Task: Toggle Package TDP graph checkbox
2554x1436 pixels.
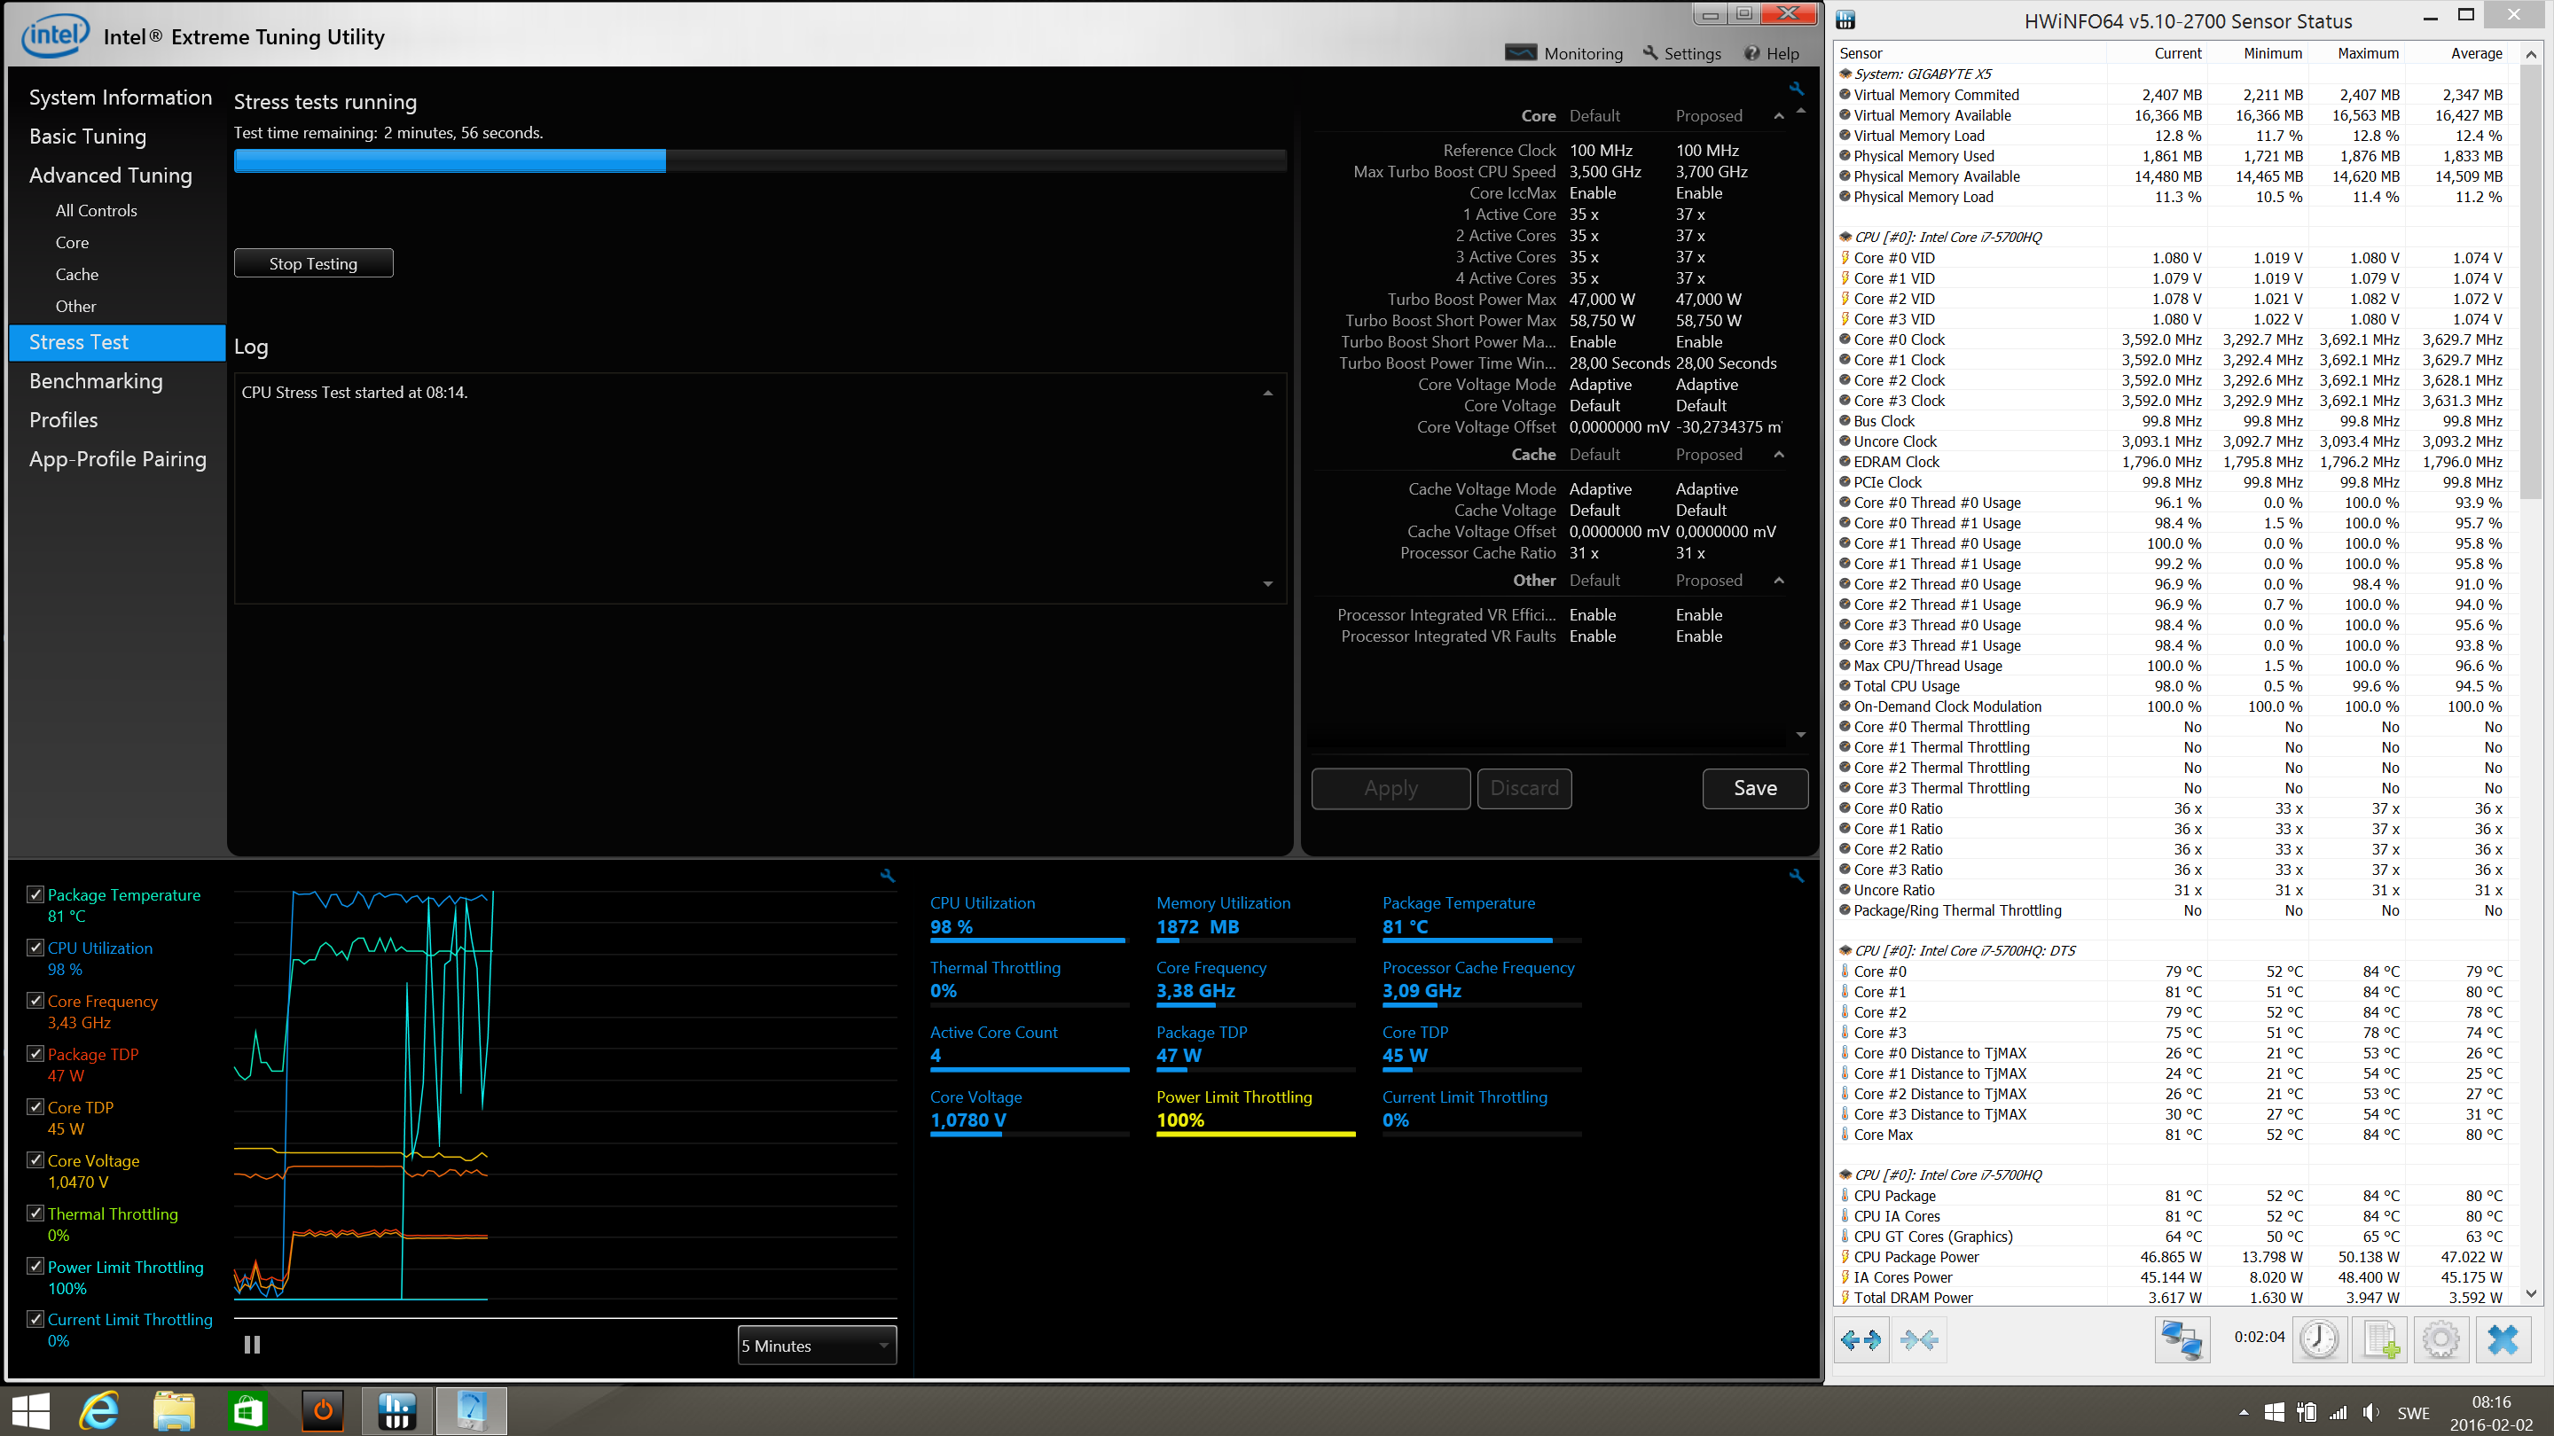Action: (x=35, y=1053)
